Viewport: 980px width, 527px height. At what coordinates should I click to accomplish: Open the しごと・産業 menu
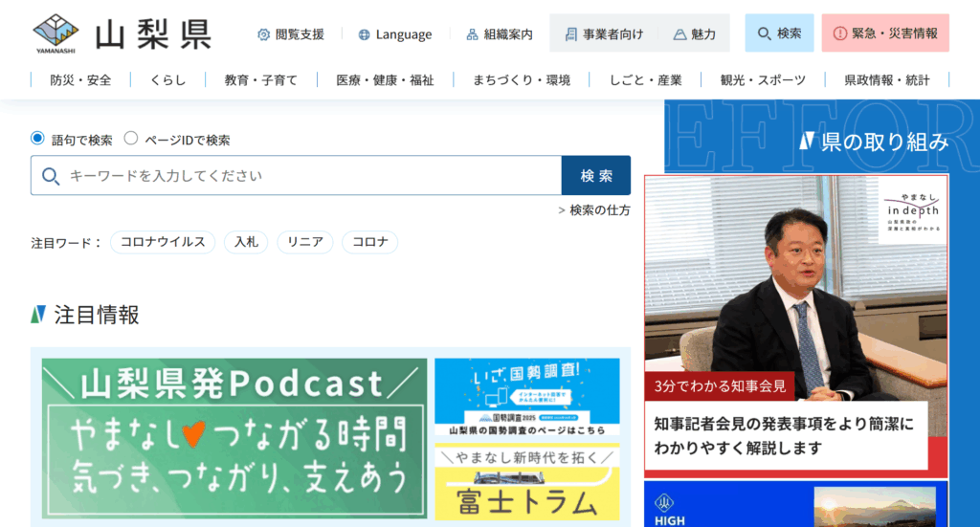coord(644,80)
